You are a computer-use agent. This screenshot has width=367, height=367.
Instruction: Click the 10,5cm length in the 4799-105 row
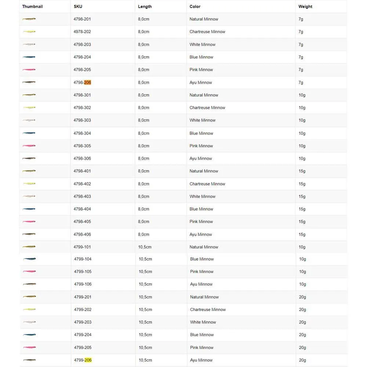145,272
